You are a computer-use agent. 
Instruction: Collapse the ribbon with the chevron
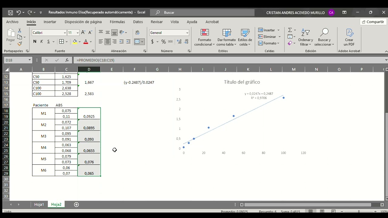tap(386, 51)
